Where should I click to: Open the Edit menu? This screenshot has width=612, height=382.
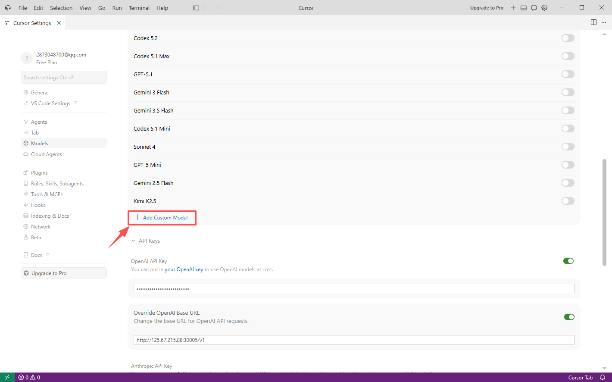pyautogui.click(x=38, y=8)
